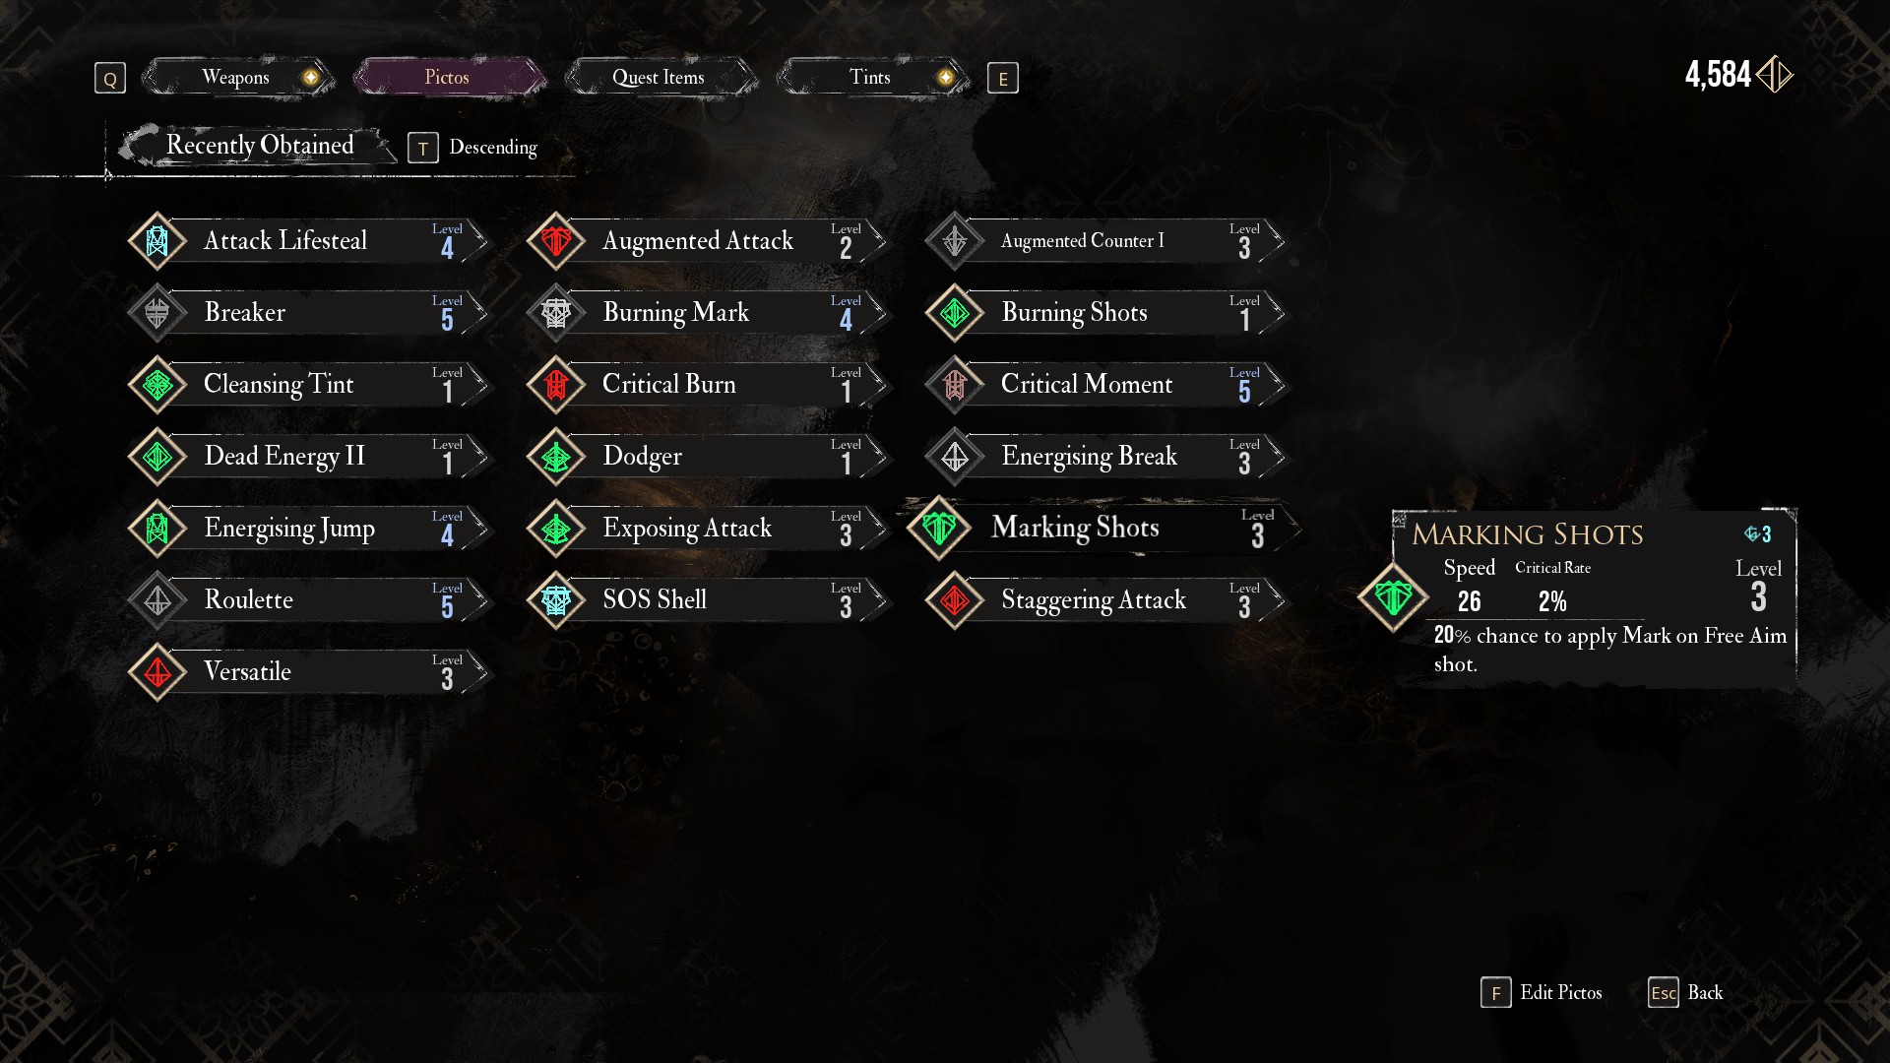Select the Versatile red picto icon
Viewport: 1890px width, 1063px height.
(157, 672)
